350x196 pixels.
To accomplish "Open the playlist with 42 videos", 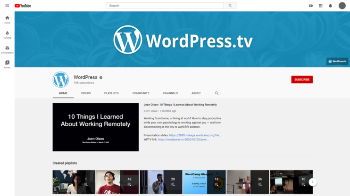I will 117,182.
